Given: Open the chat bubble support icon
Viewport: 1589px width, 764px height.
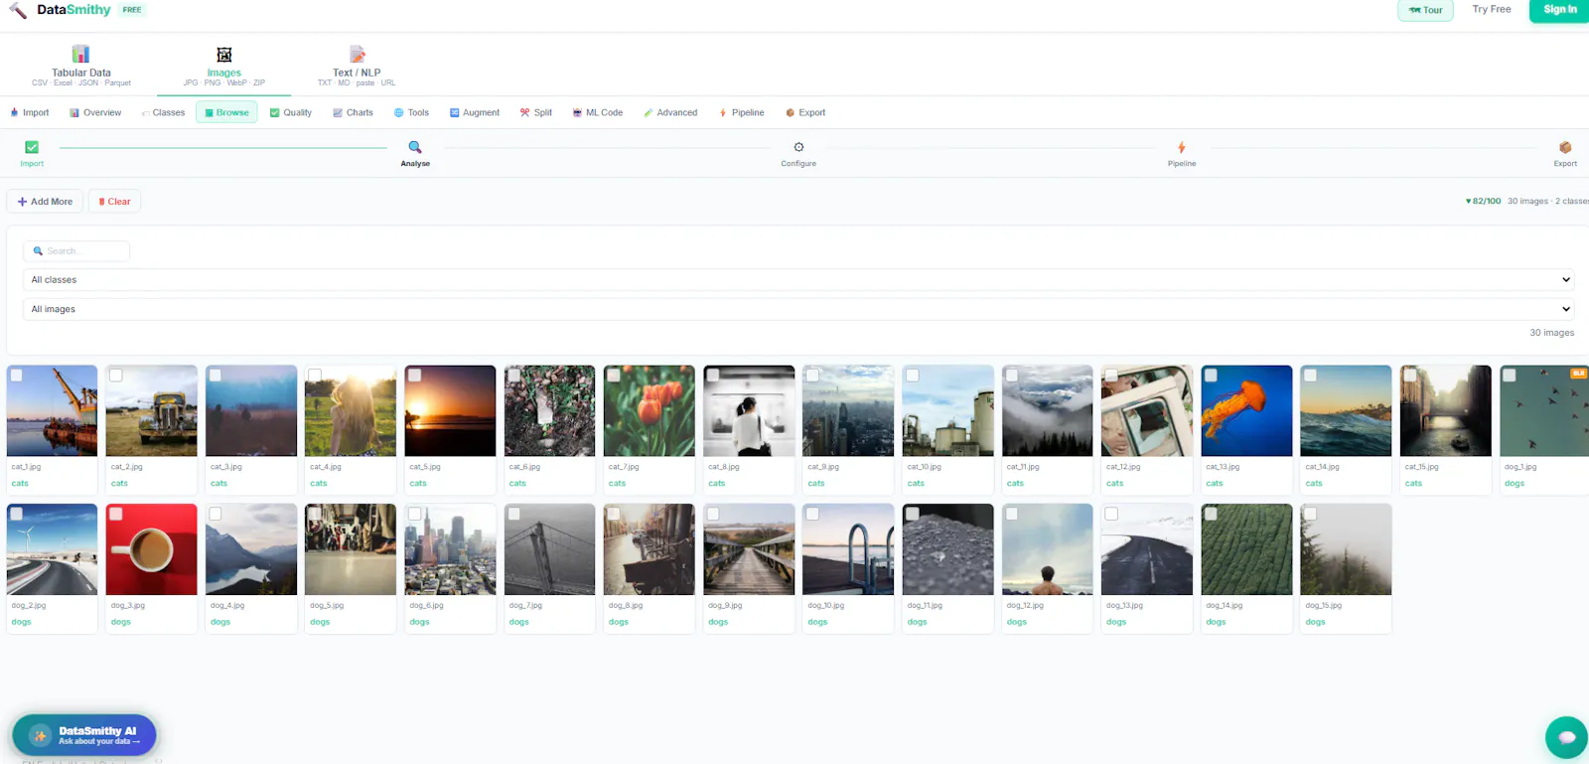Looking at the screenshot, I should pyautogui.click(x=1566, y=737).
